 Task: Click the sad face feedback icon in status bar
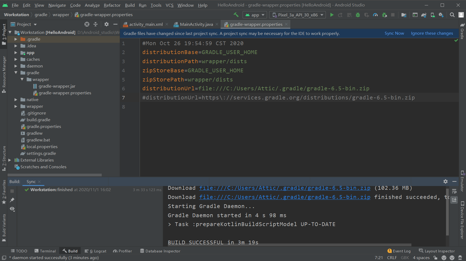click(452, 258)
